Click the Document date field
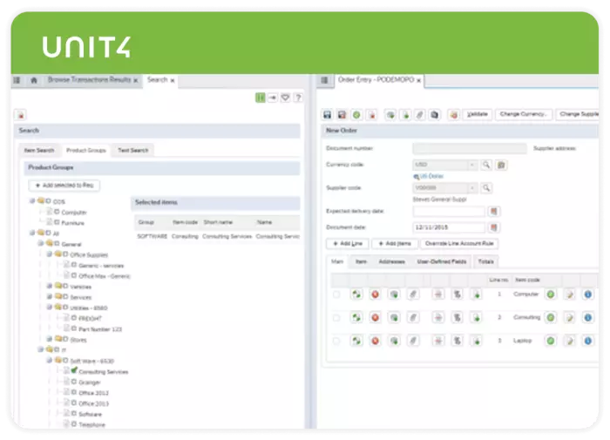 (449, 227)
